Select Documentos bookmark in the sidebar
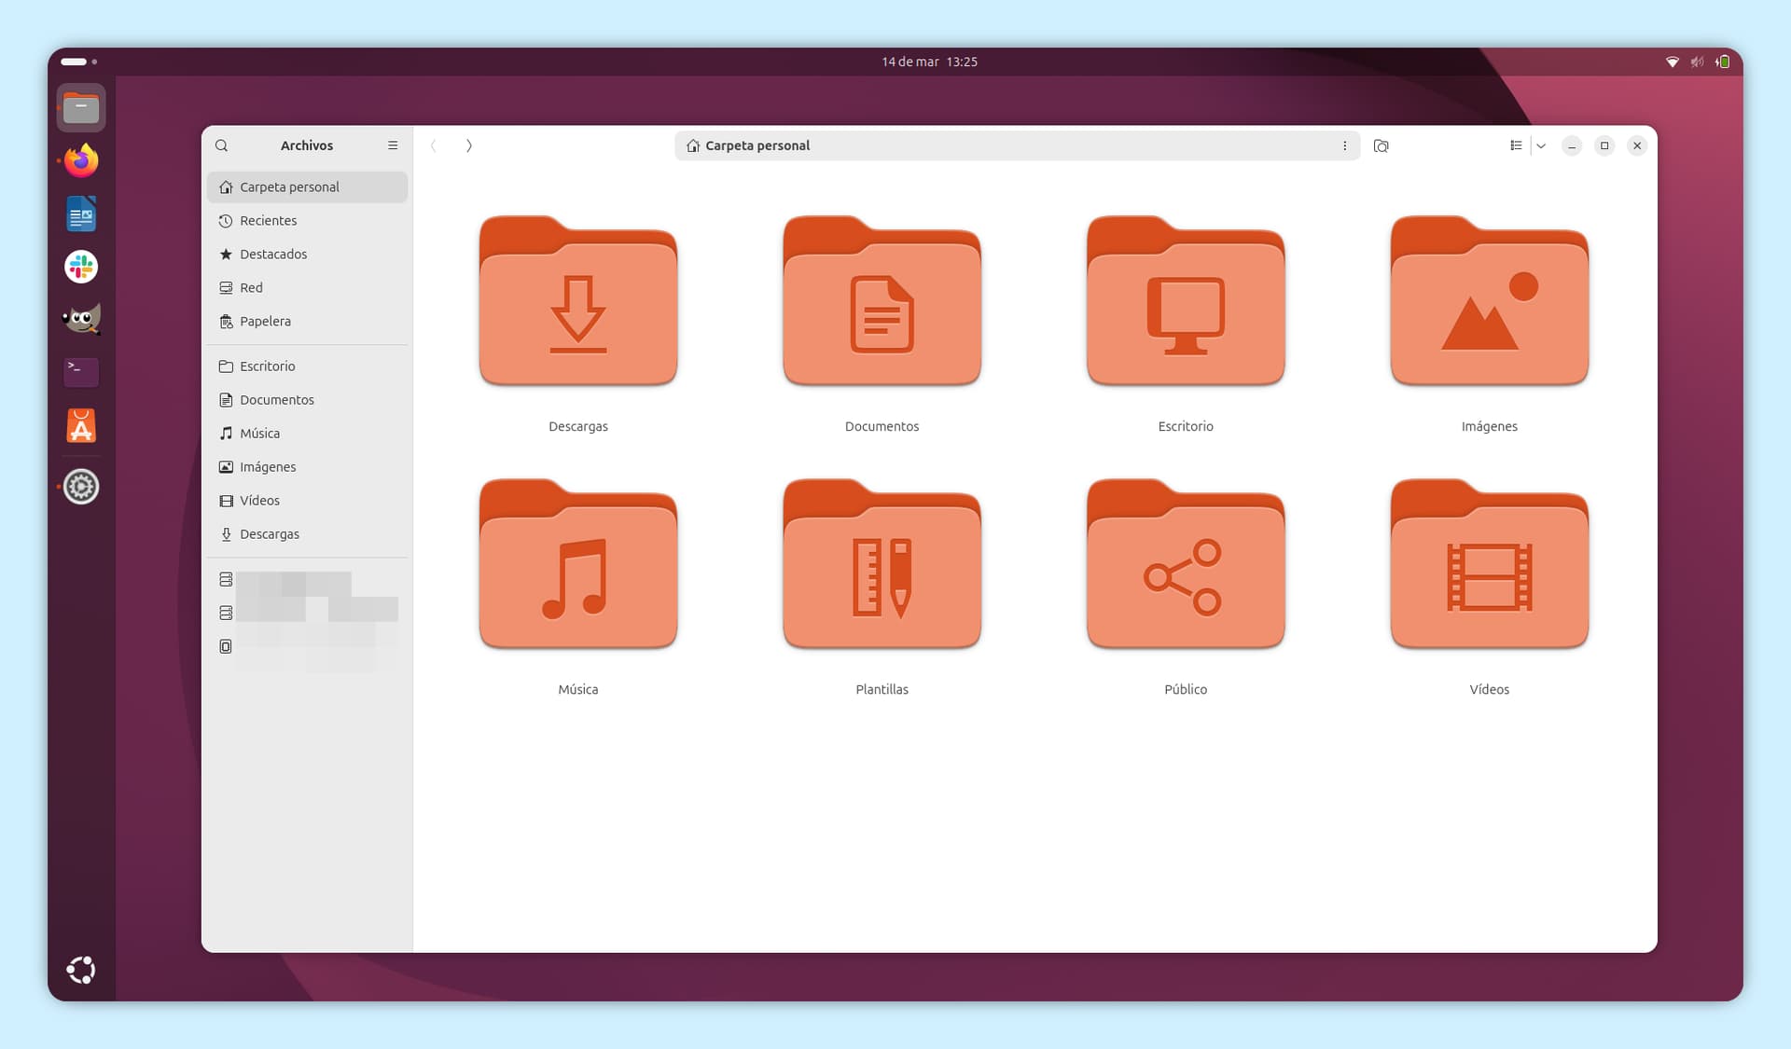The image size is (1791, 1049). pos(307,399)
